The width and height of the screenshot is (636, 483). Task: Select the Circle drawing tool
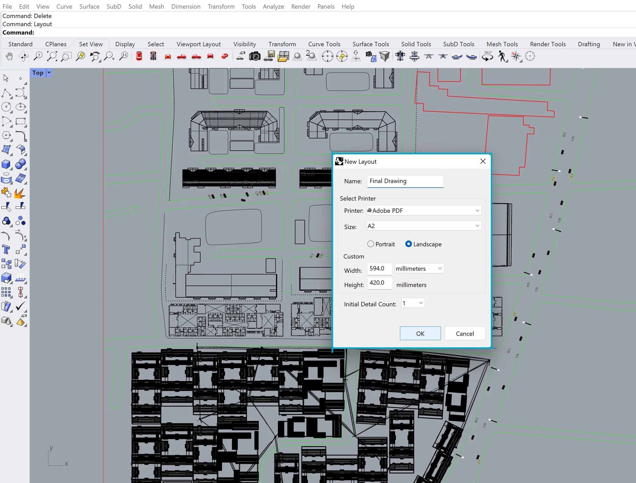click(6, 107)
